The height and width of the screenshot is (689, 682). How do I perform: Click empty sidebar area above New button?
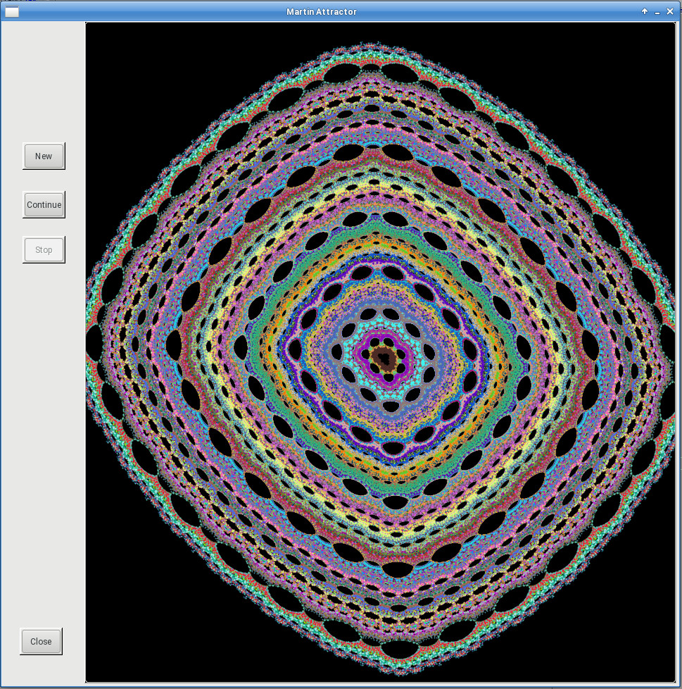(x=42, y=85)
